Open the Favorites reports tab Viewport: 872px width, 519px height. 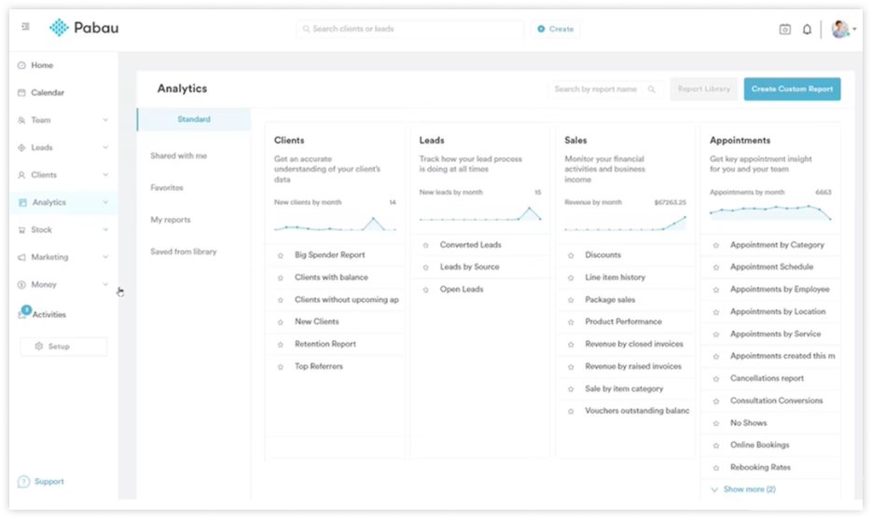click(167, 188)
